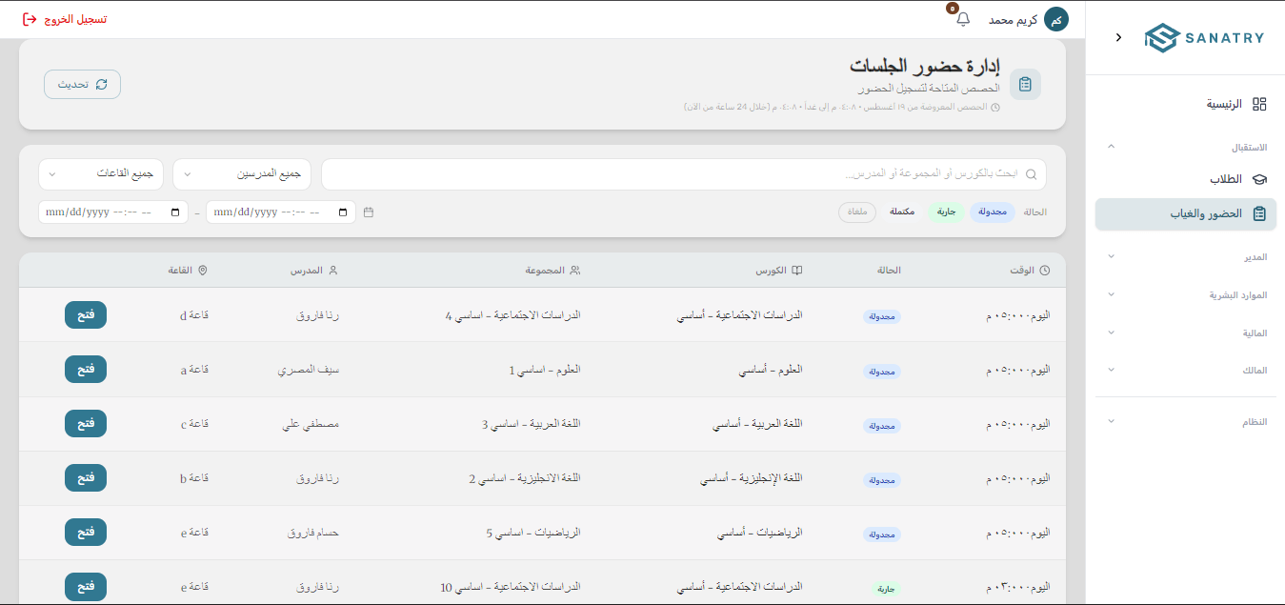Click the notification bell icon
Image resolution: width=1285 pixels, height=605 pixels.
click(963, 19)
